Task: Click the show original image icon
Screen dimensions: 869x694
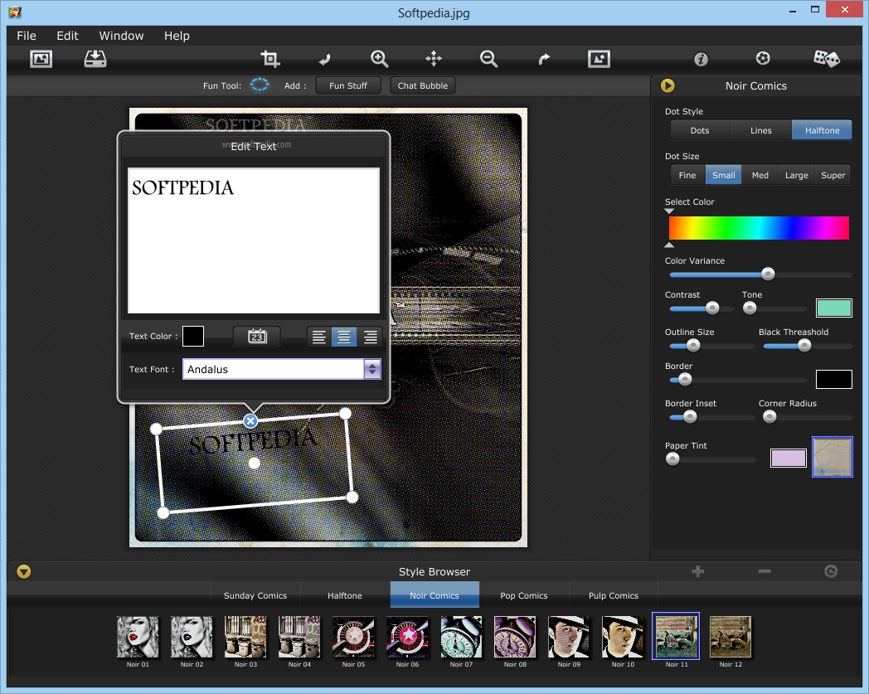Action: (600, 59)
